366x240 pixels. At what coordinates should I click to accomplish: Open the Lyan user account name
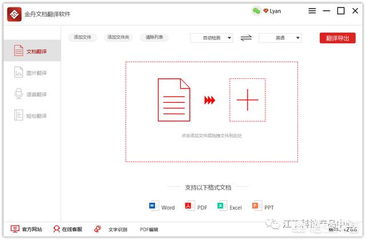pos(275,11)
